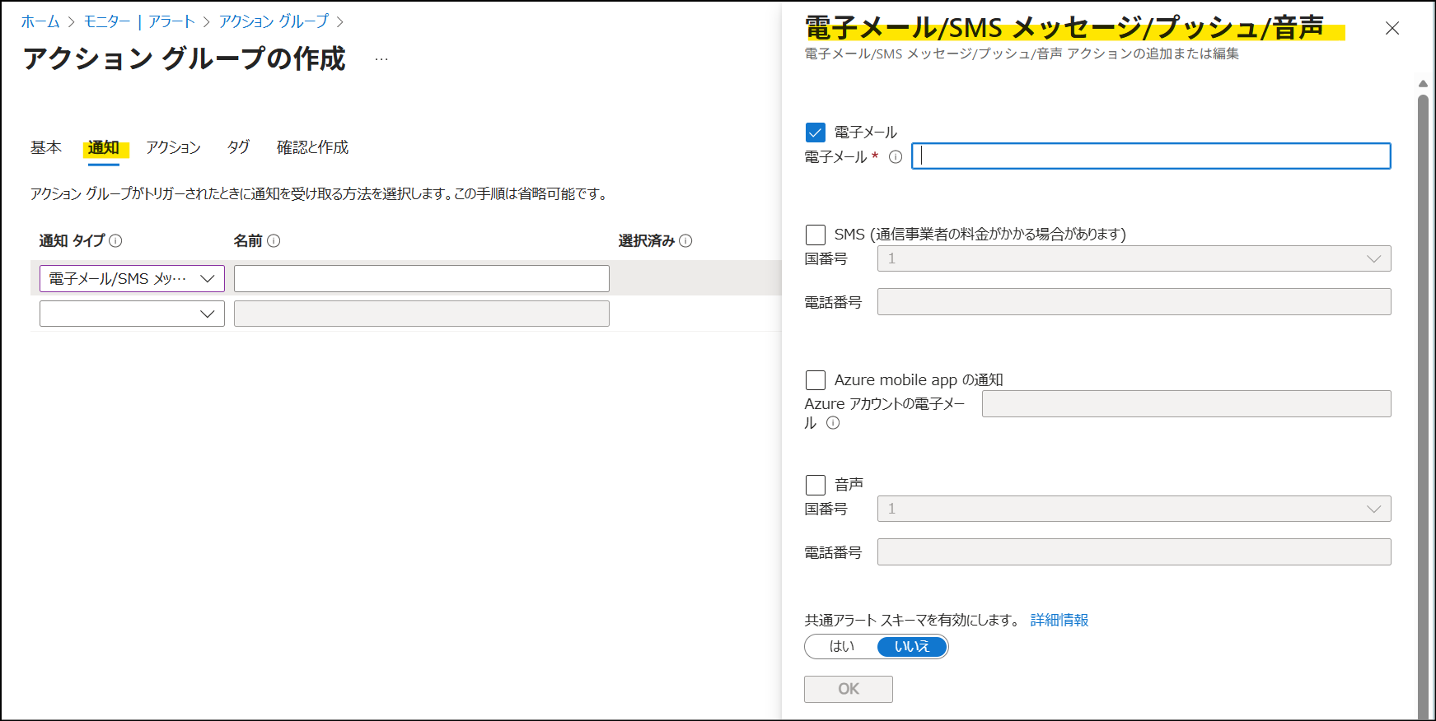Click the second-row 名前 input field

(x=422, y=314)
